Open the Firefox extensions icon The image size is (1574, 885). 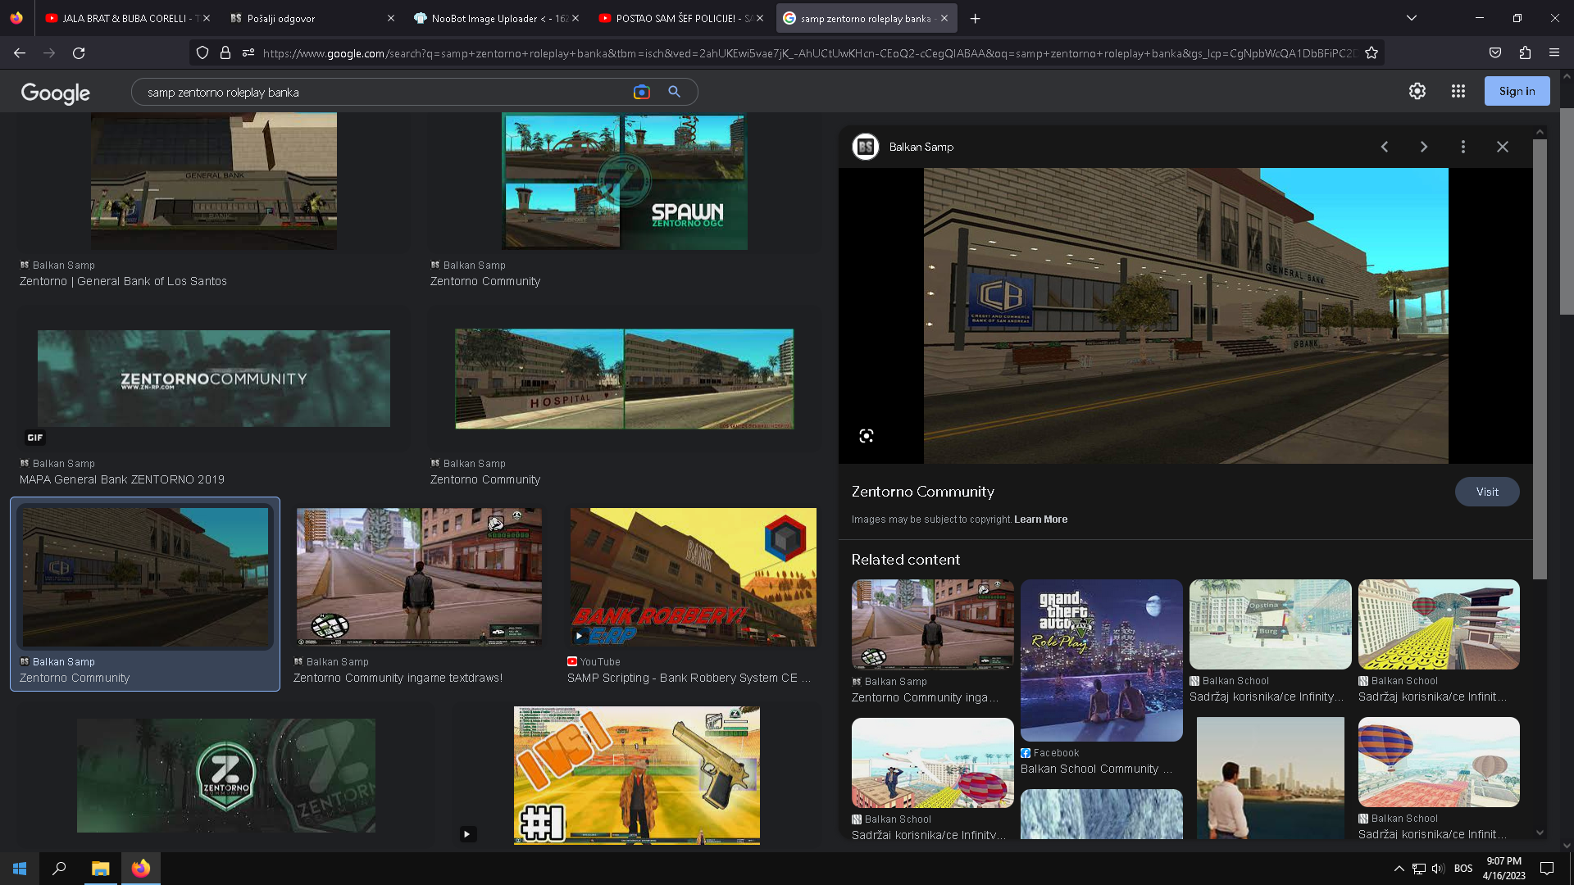coord(1525,53)
